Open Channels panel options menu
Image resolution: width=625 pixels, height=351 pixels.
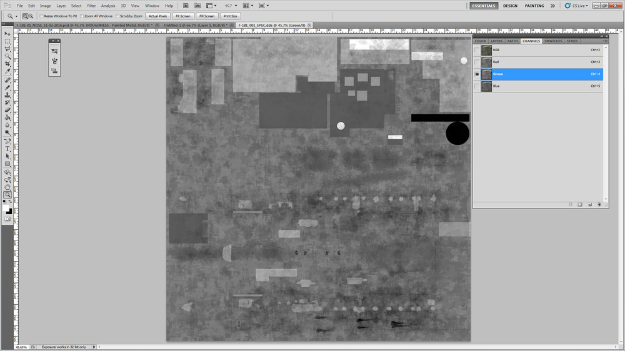(605, 41)
